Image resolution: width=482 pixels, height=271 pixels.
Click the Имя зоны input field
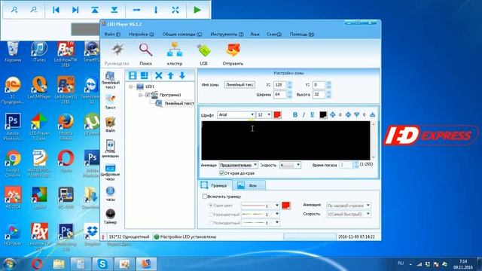coord(239,85)
